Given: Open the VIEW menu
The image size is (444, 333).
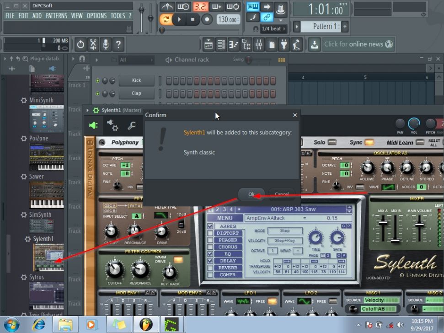Looking at the screenshot, I should click(77, 16).
